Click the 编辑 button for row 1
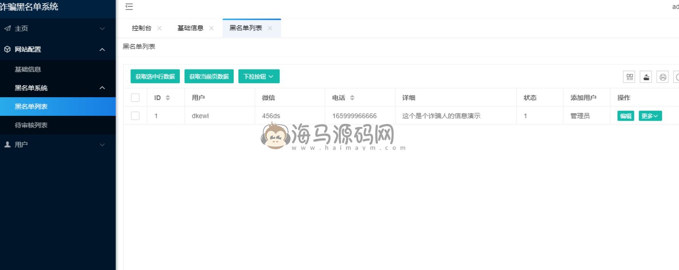 [x=626, y=116]
